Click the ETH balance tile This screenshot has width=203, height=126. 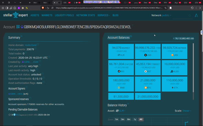[x=174, y=84]
